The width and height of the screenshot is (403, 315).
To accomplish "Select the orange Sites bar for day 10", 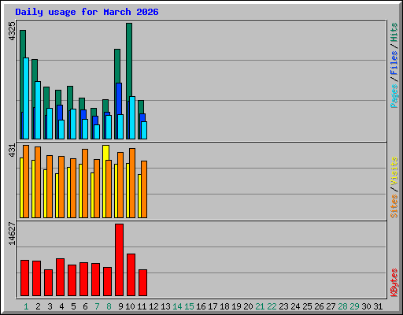I will pos(132,183).
